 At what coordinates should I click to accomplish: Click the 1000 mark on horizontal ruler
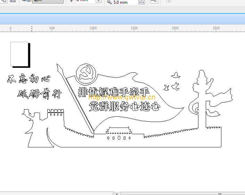93,28
